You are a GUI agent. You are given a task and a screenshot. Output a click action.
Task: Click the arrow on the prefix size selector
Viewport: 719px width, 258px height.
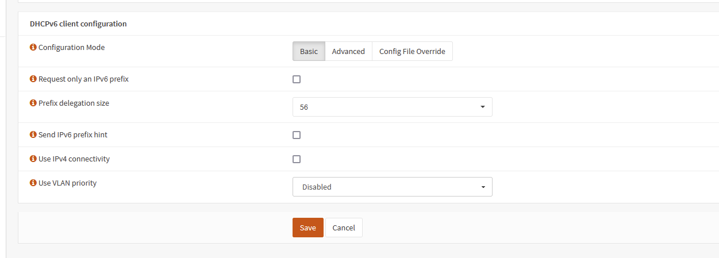tap(482, 107)
